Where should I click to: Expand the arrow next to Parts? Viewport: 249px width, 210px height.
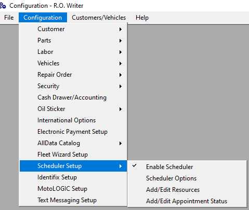coord(121,40)
